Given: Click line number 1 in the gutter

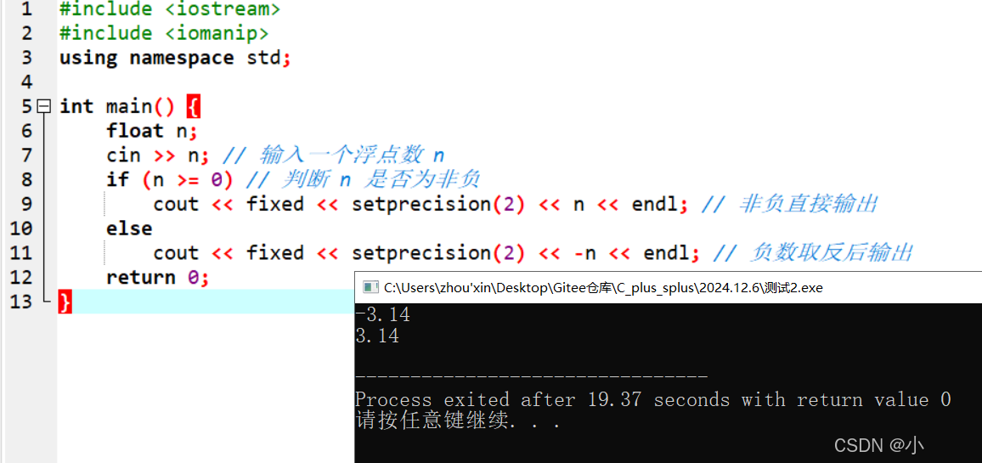Looking at the screenshot, I should point(25,9).
